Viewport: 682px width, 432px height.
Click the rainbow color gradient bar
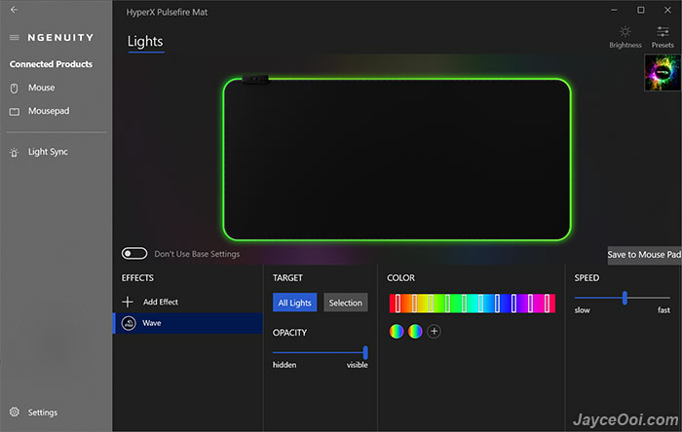coord(472,303)
